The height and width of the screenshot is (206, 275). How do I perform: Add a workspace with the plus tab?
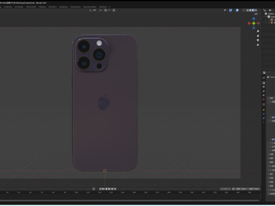point(109,7)
